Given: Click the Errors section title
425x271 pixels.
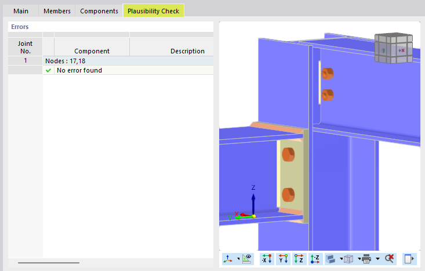Looking at the screenshot, I should coord(20,27).
